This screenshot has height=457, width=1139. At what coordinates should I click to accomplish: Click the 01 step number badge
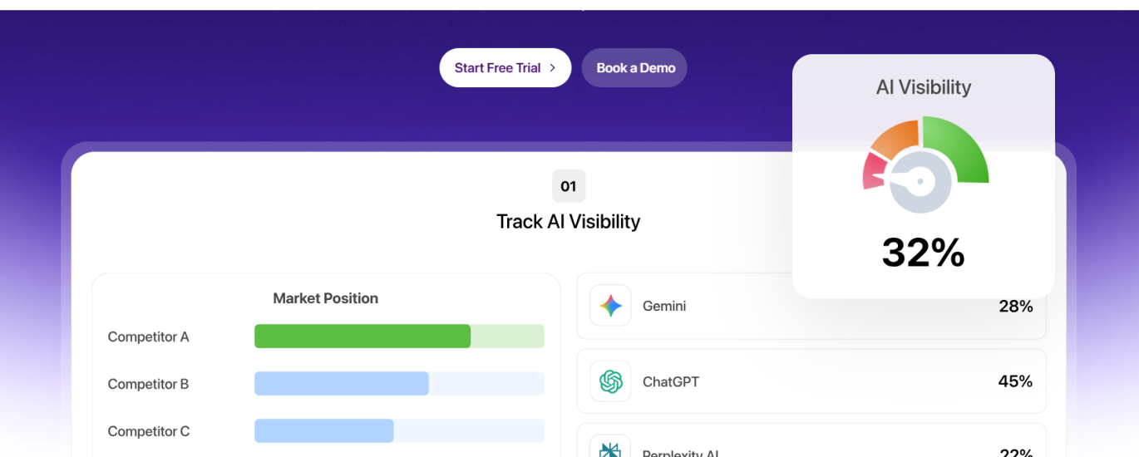click(569, 186)
